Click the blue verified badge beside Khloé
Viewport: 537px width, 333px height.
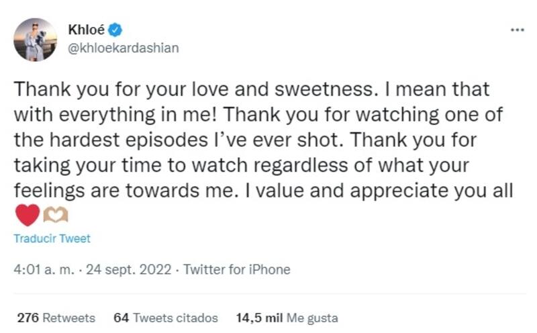coord(115,30)
